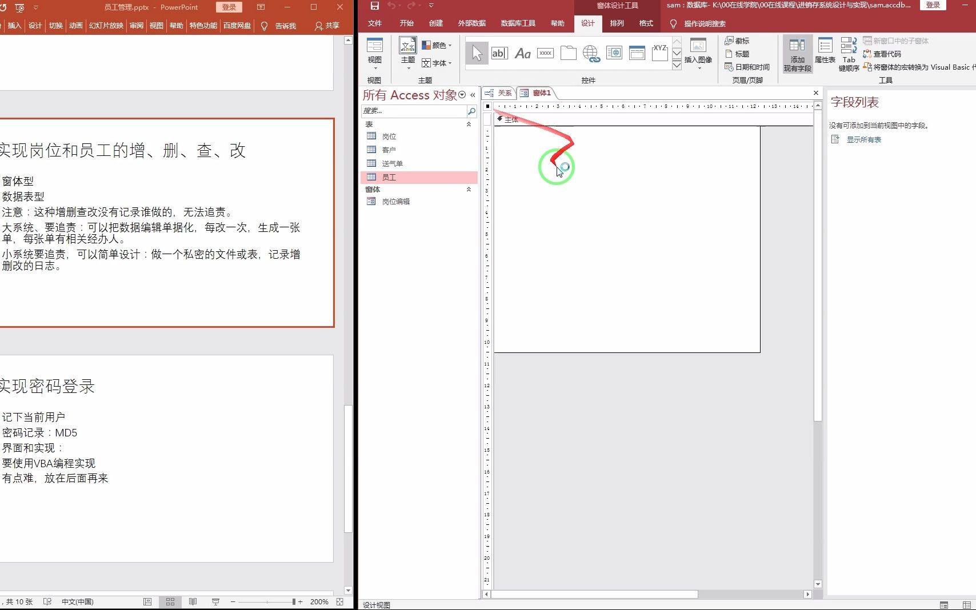Pick the Hyperlink control globe icon
This screenshot has width=976, height=610.
(591, 54)
